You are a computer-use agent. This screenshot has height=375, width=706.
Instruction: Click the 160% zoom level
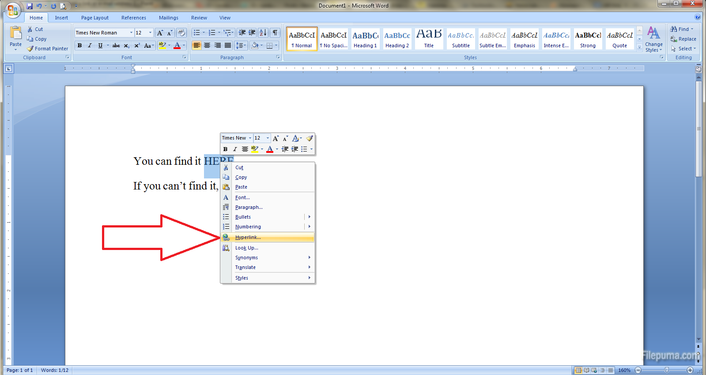(624, 370)
